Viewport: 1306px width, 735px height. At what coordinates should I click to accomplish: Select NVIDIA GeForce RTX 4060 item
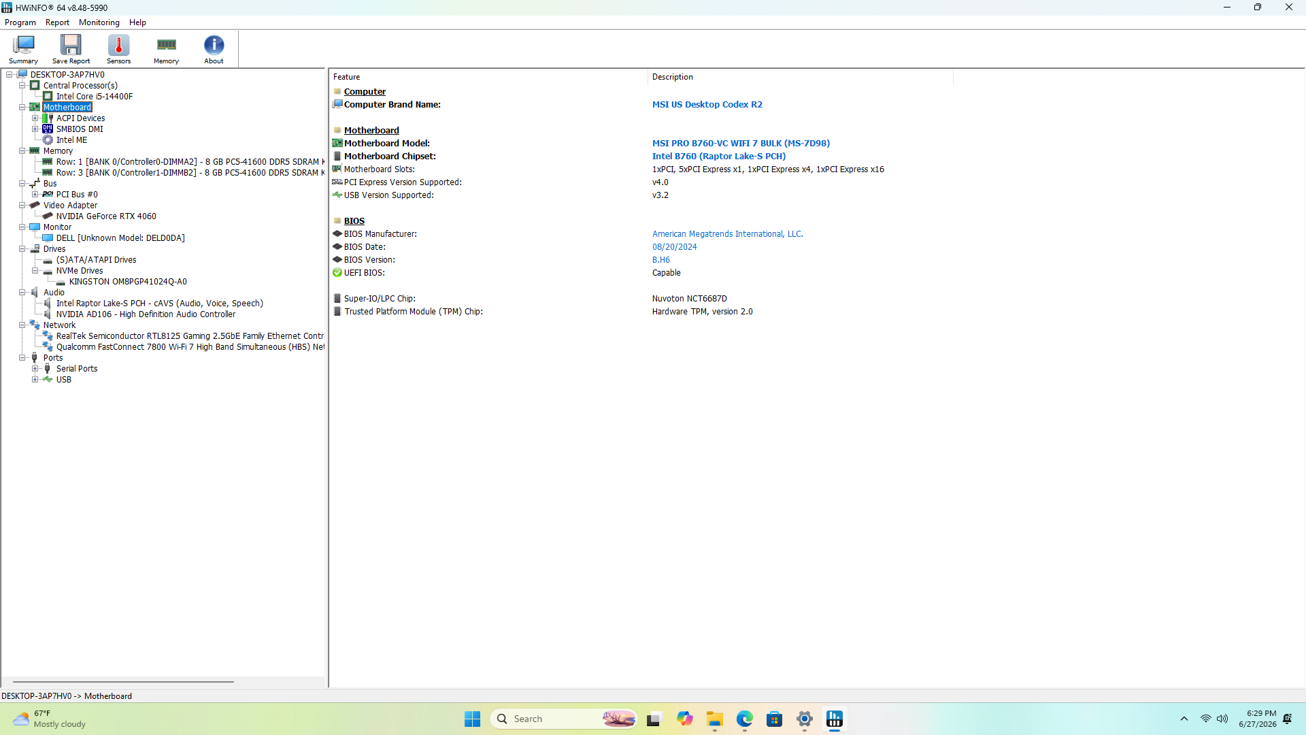click(x=106, y=216)
